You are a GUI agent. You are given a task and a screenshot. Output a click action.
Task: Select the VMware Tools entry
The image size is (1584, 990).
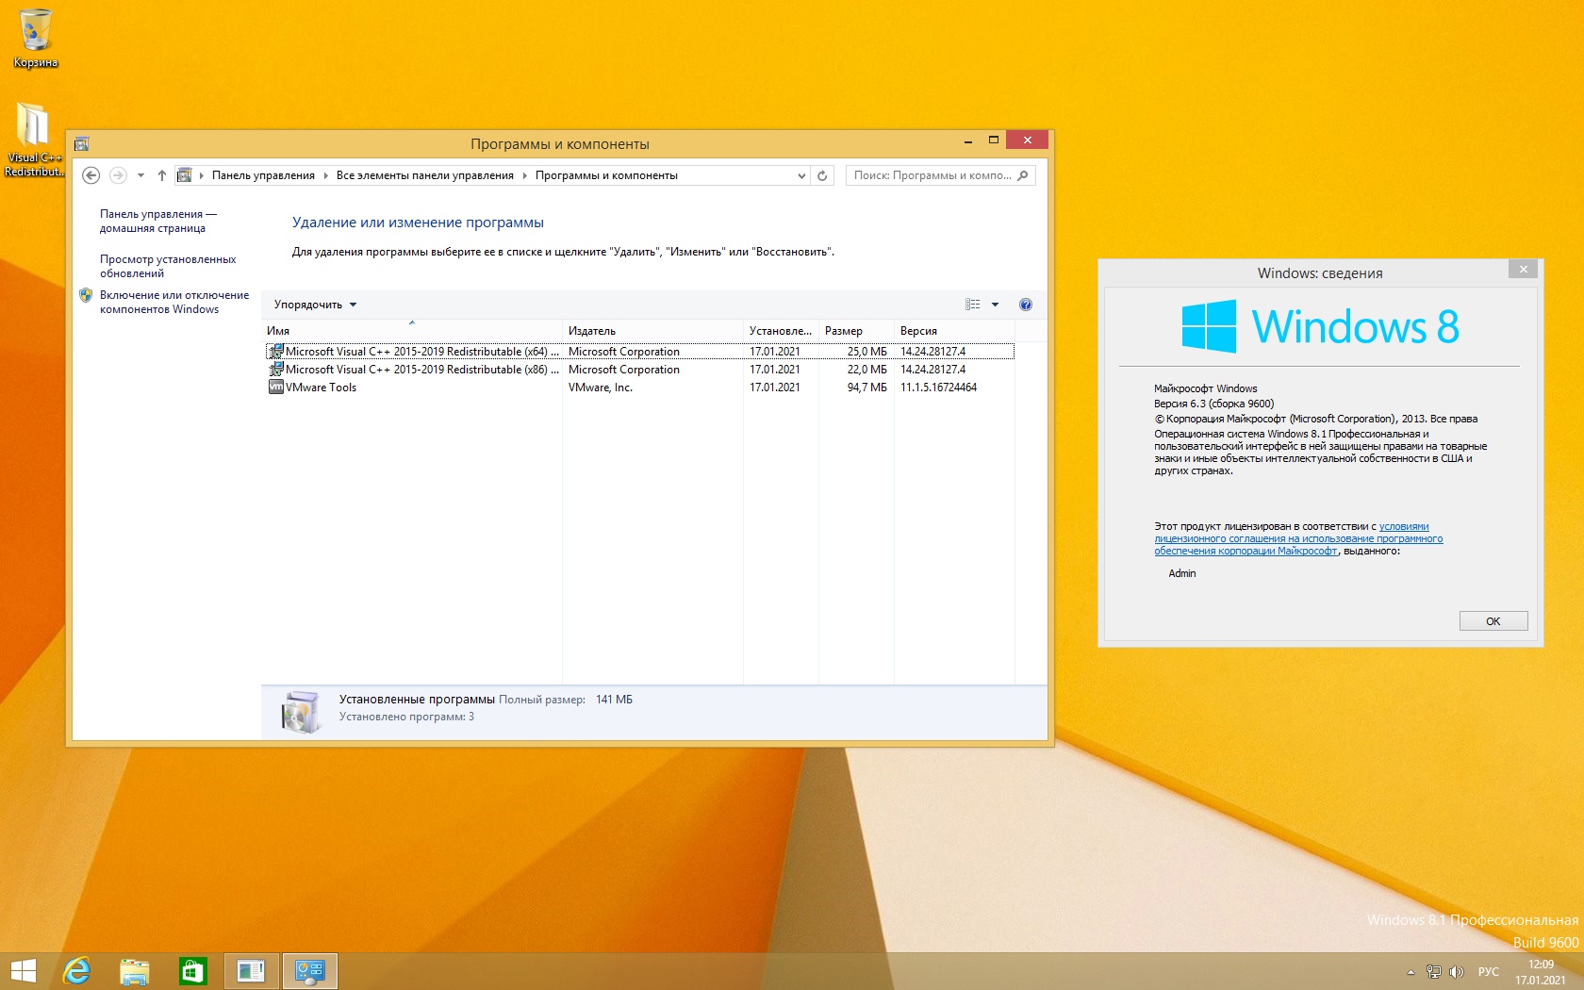321,388
